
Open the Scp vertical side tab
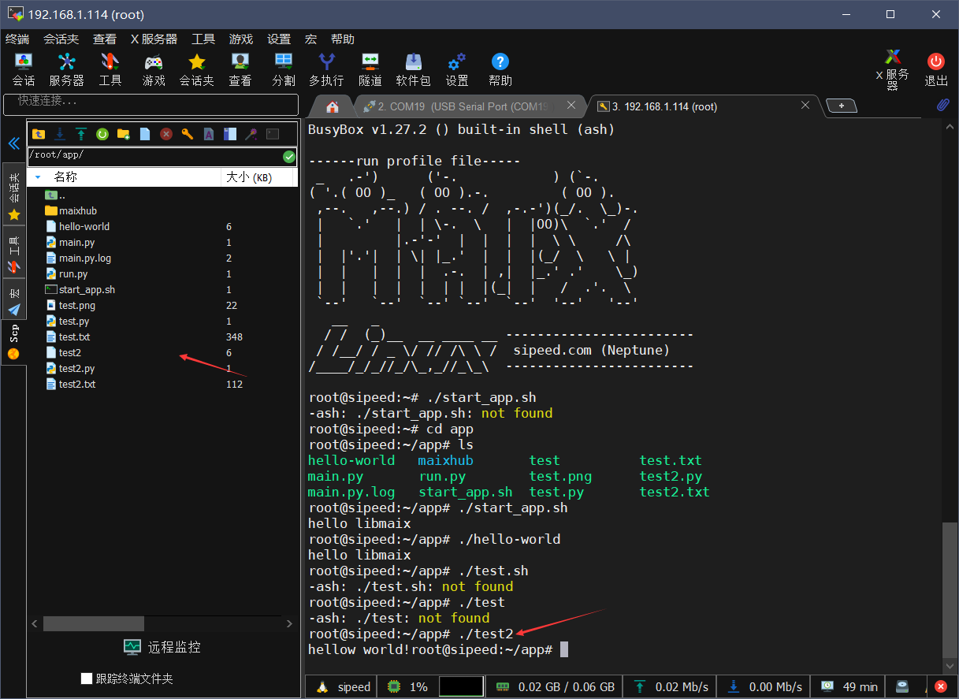13,340
